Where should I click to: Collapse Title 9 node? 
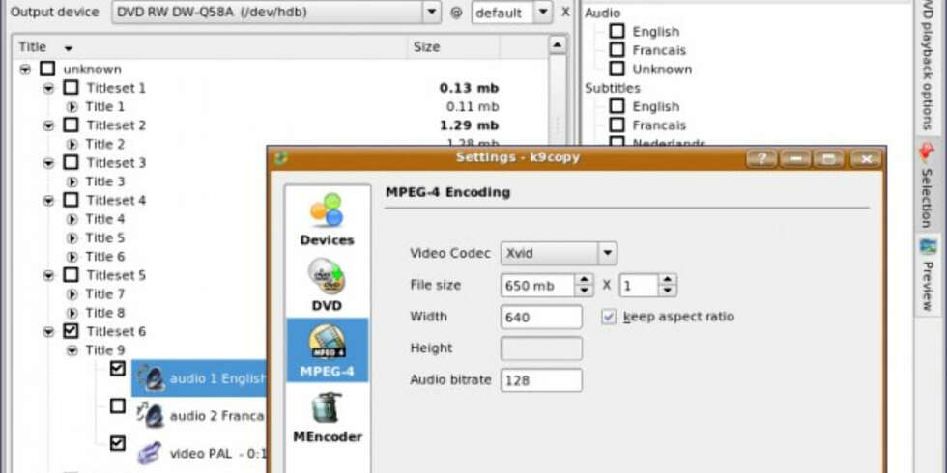pyautogui.click(x=72, y=349)
